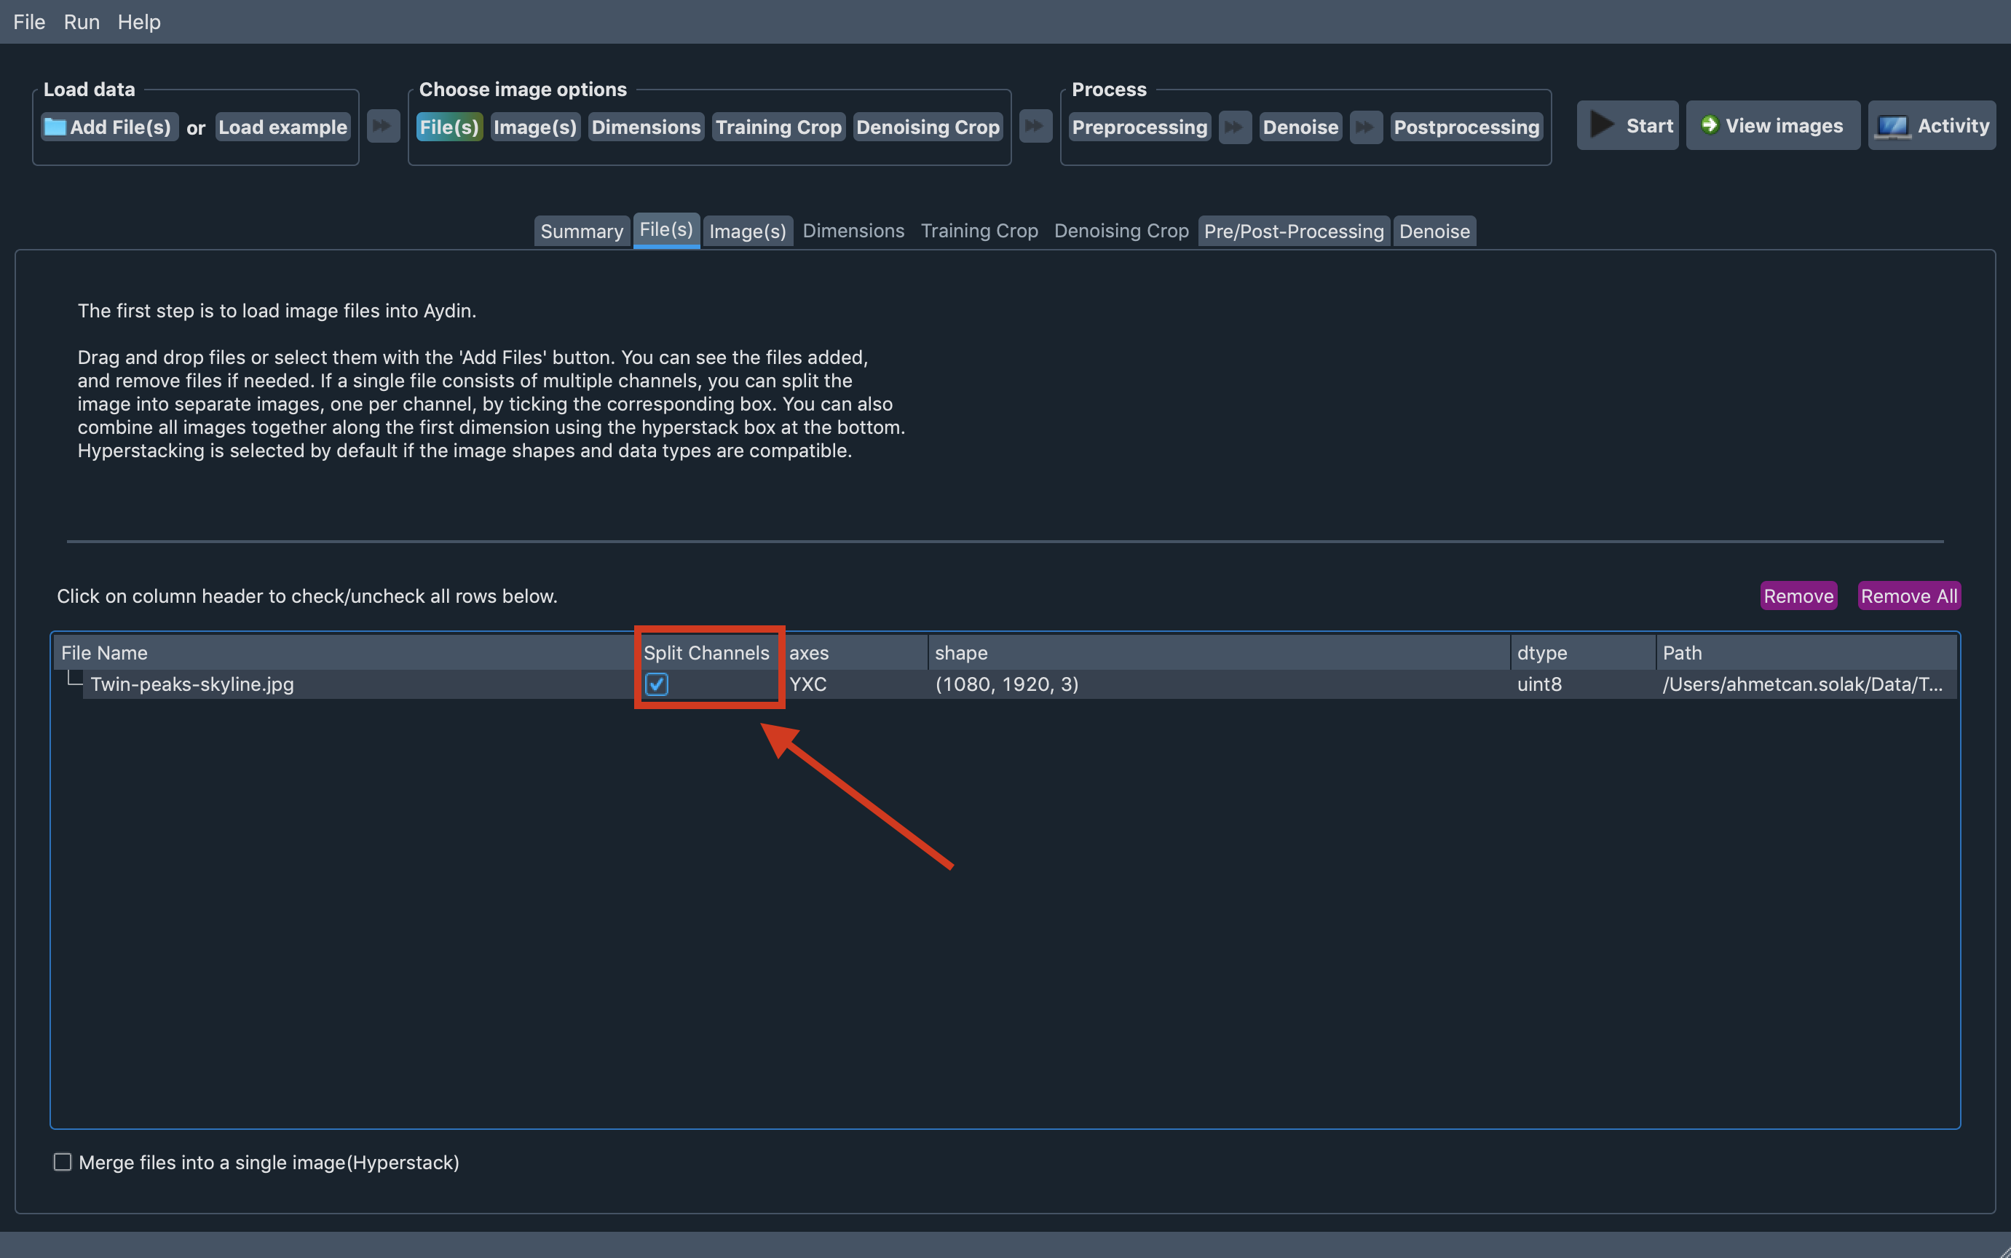Click the Path column header
This screenshot has height=1258, width=2011.
(x=1806, y=653)
